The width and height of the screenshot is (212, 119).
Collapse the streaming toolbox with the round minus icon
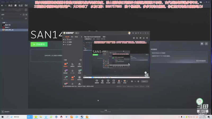coord(81,60)
